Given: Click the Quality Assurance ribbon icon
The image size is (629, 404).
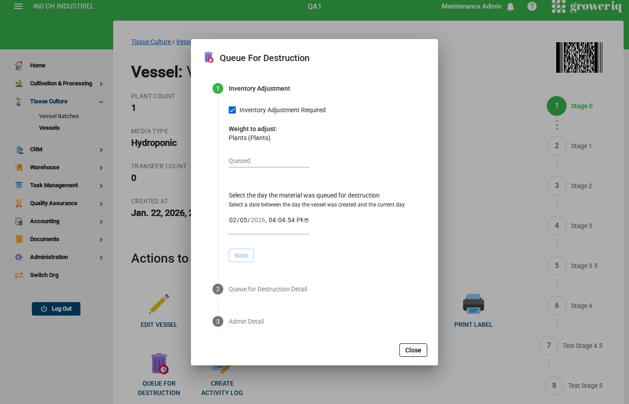Looking at the screenshot, I should [19, 203].
